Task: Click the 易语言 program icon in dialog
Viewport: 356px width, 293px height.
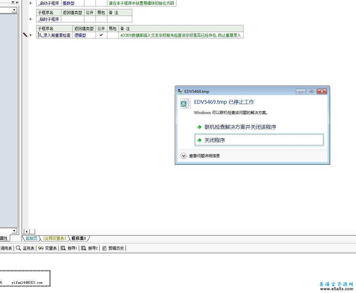Action: point(185,103)
